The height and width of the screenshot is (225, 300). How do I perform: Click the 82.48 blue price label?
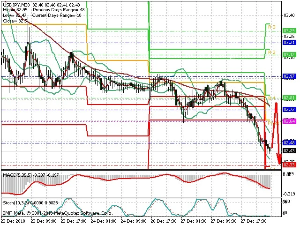click(x=289, y=142)
